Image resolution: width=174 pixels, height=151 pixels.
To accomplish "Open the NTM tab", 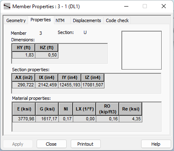I will pyautogui.click(x=62, y=20).
